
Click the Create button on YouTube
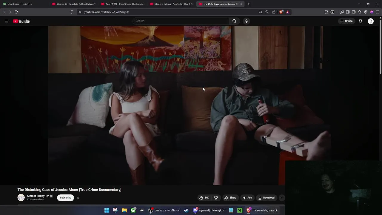coord(346,21)
